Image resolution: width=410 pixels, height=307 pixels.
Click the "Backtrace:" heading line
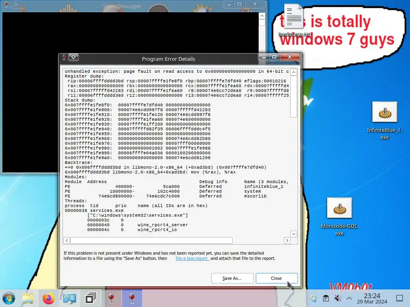click(78, 163)
